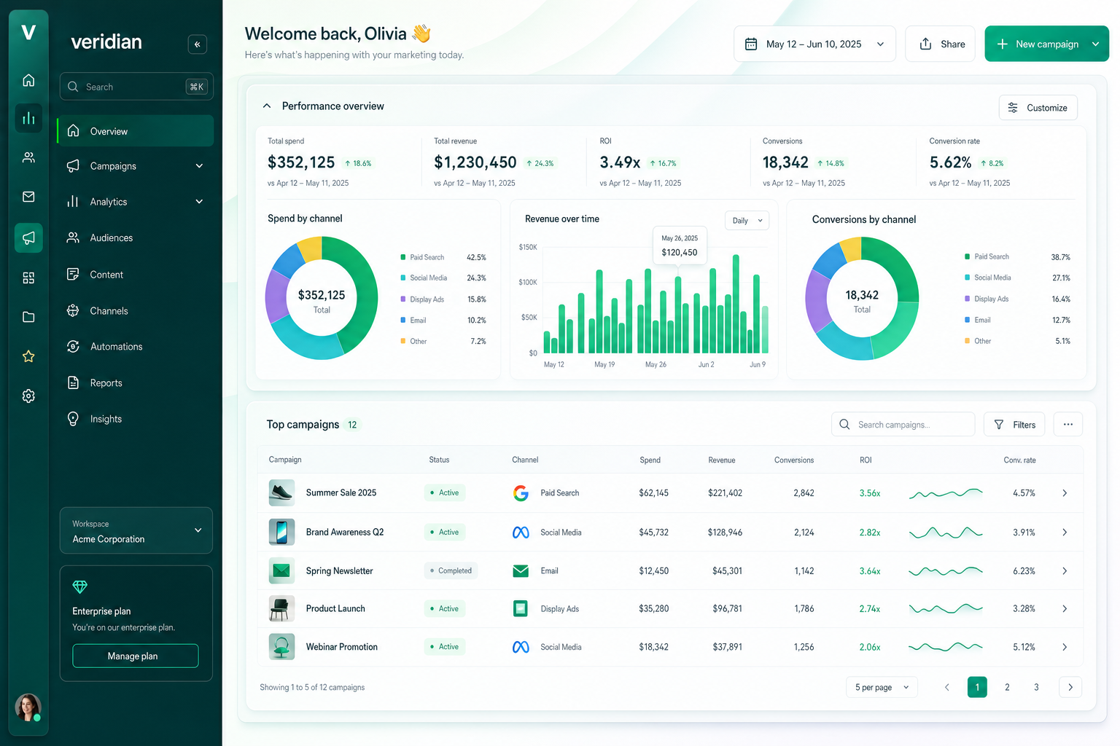The width and height of the screenshot is (1120, 746).
Task: Change the Daily interval dropdown
Action: tap(747, 221)
